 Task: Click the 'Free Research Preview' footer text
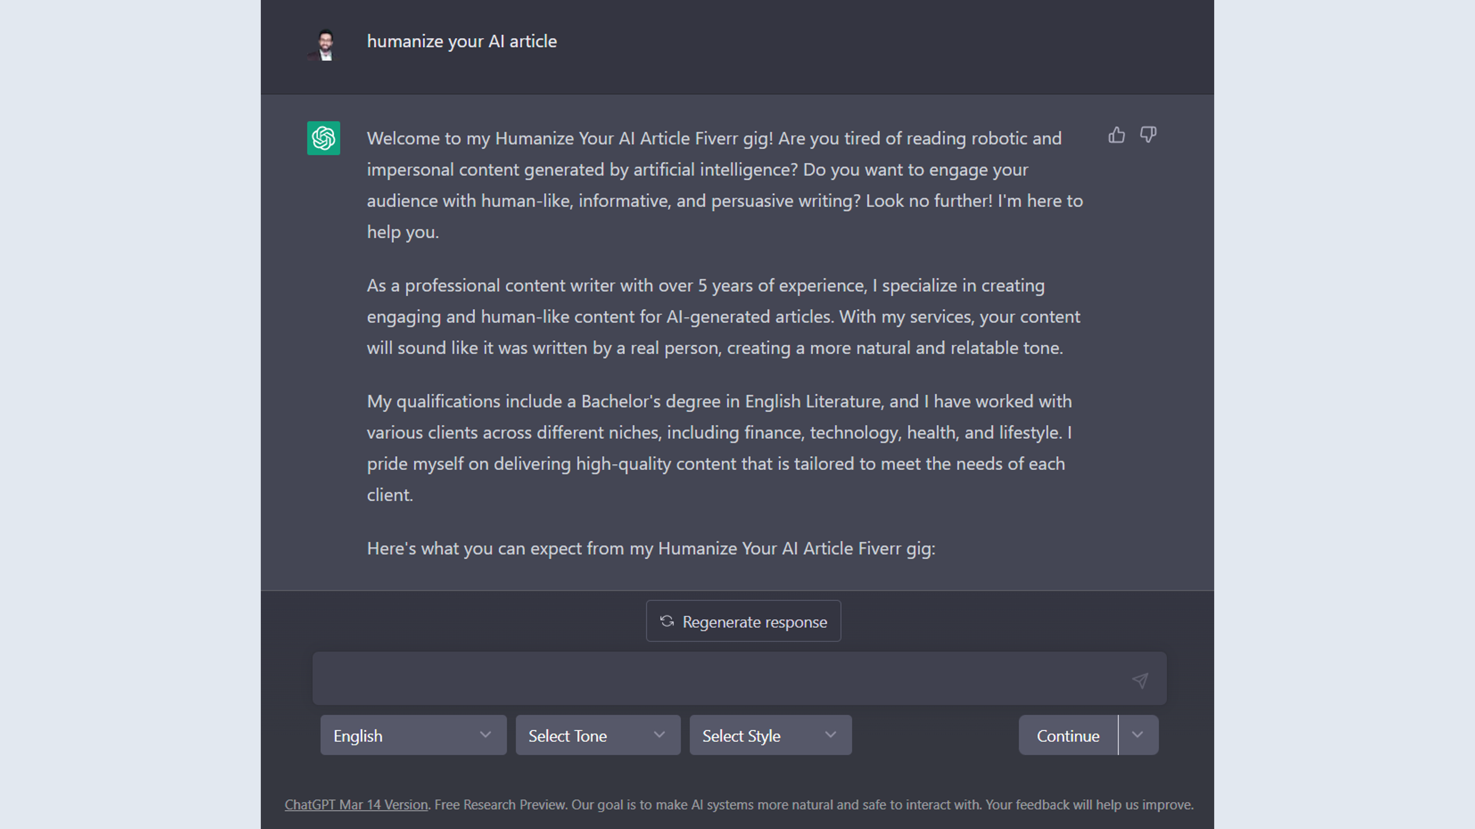click(500, 805)
